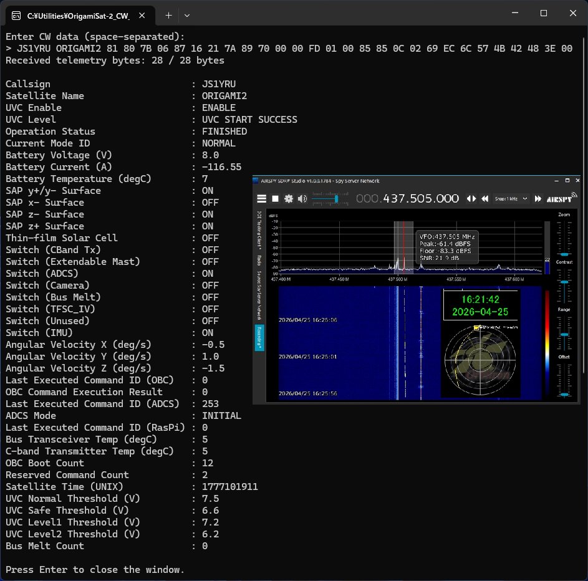588x581 pixels.
Task: Click OBC Boot Count value 12
Action: [208, 463]
